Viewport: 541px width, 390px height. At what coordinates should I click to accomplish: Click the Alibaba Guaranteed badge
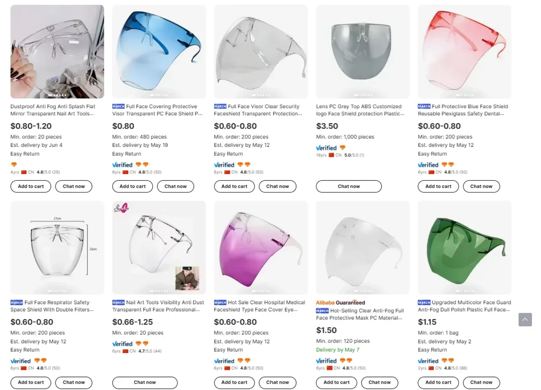click(x=340, y=303)
